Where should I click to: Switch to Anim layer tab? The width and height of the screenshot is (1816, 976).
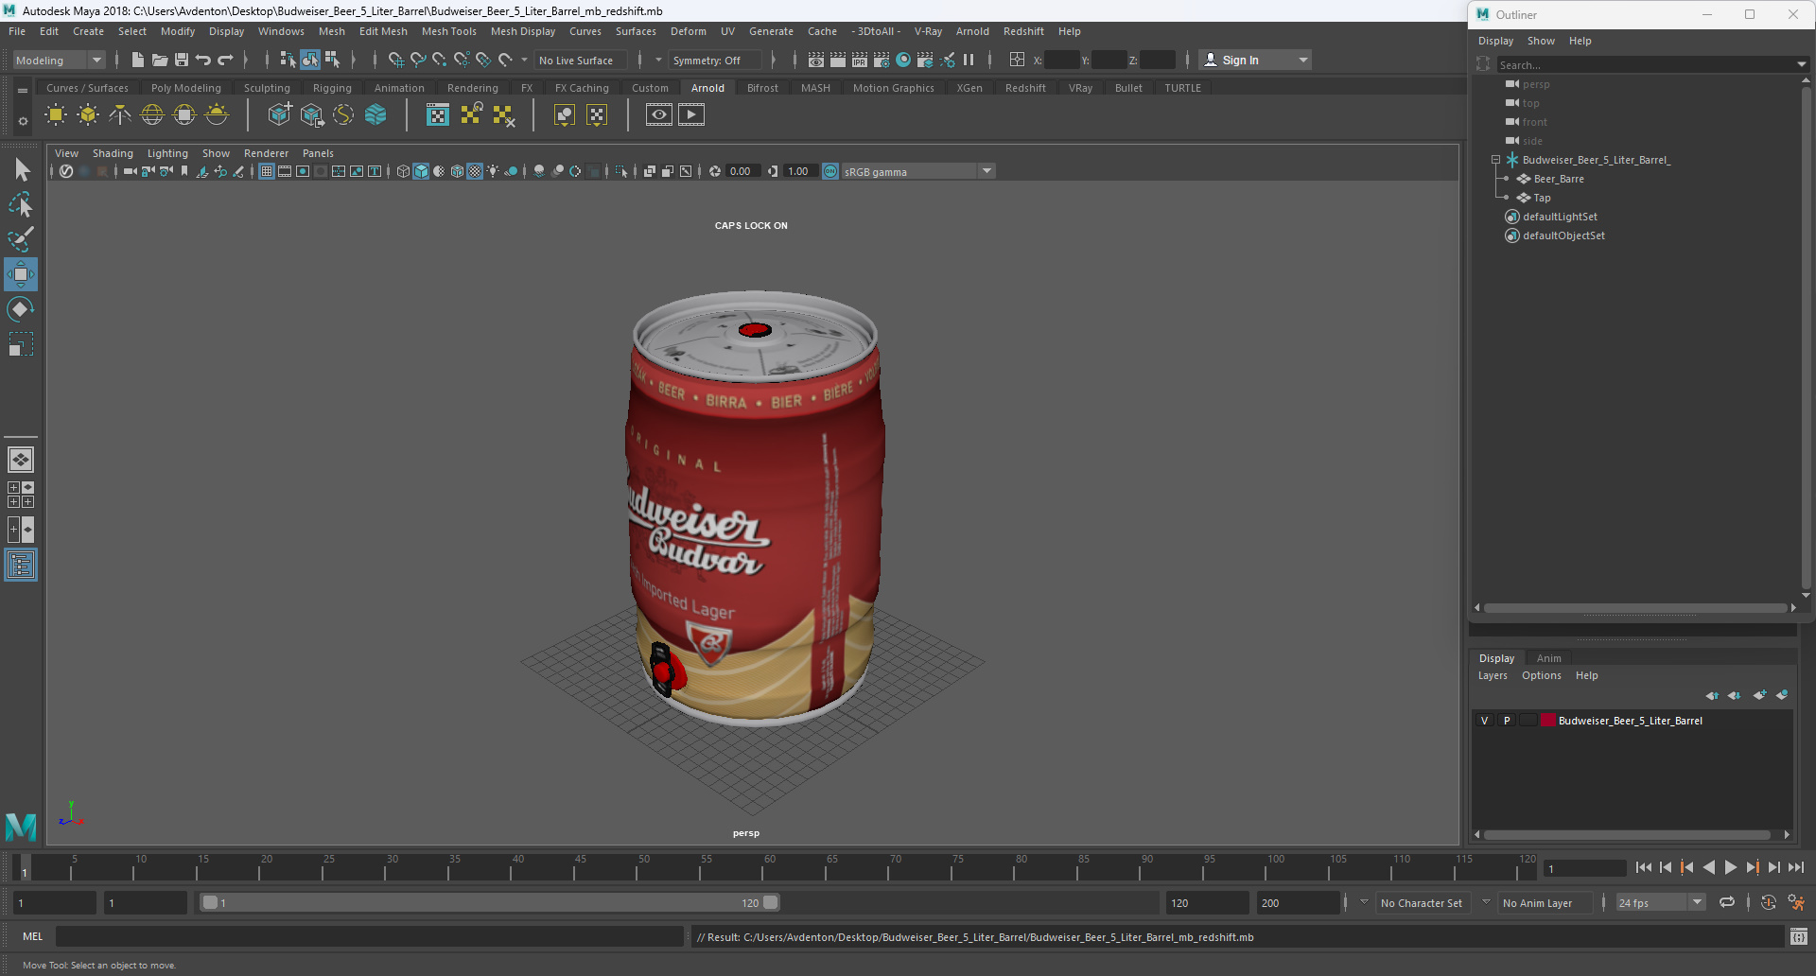(1548, 658)
